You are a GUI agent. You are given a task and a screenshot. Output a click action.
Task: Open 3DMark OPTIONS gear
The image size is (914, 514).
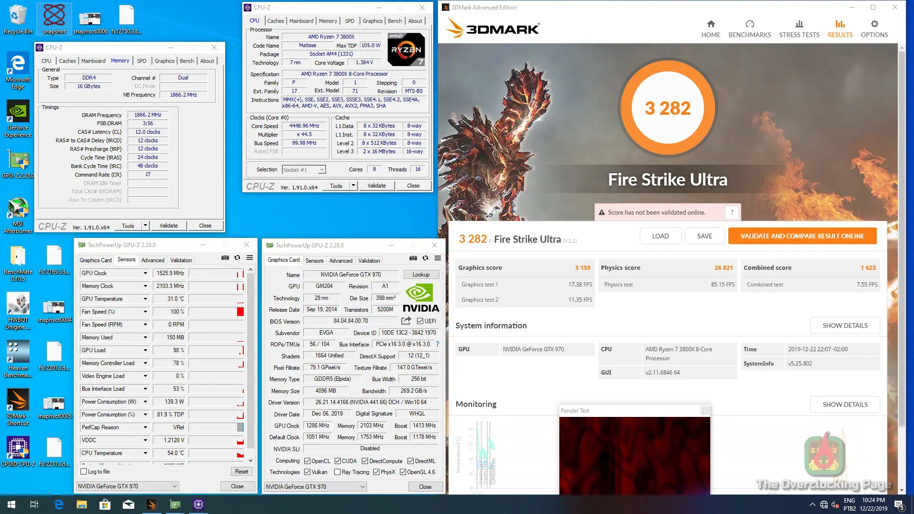pos(874,29)
